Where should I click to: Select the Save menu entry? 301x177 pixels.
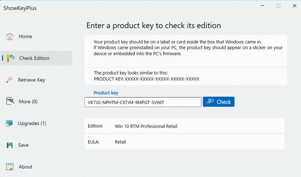tap(24, 145)
